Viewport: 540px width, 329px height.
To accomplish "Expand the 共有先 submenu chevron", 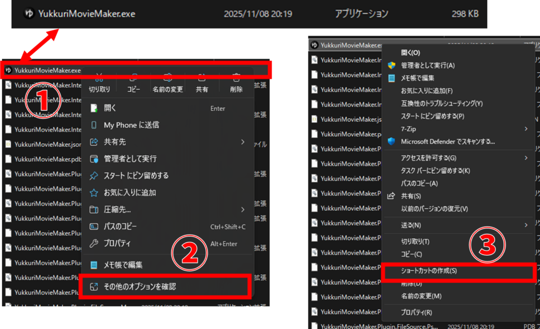I will [x=242, y=142].
